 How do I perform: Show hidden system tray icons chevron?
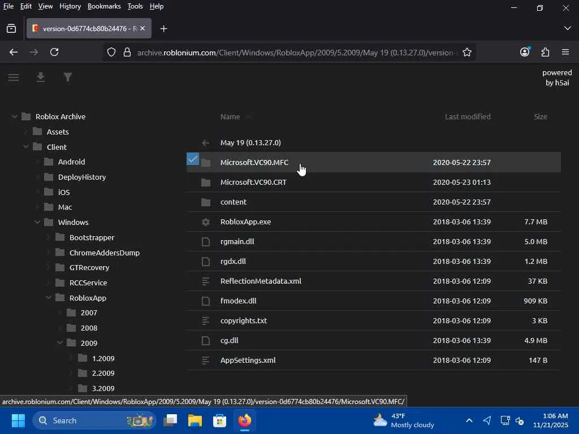point(469,420)
